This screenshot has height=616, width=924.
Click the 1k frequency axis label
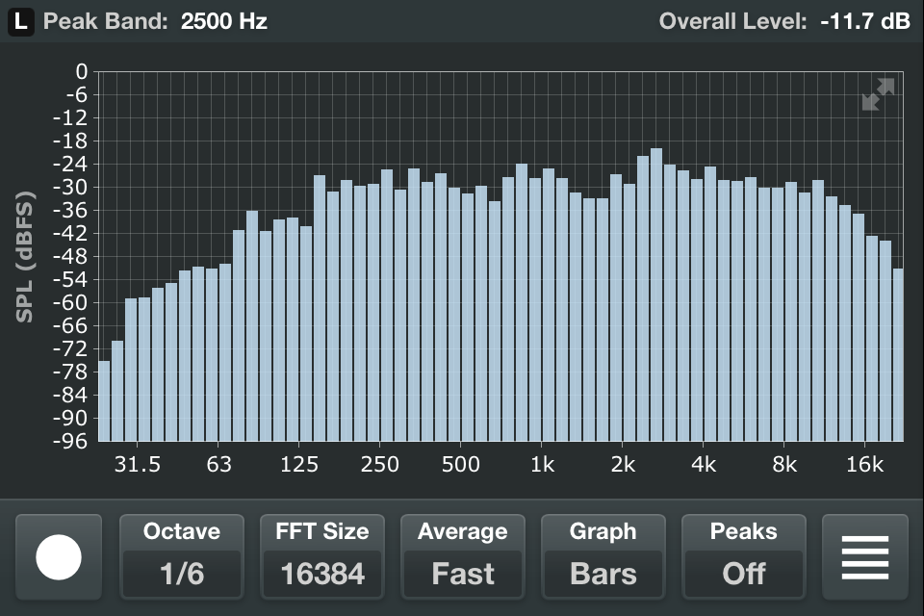[x=542, y=466]
